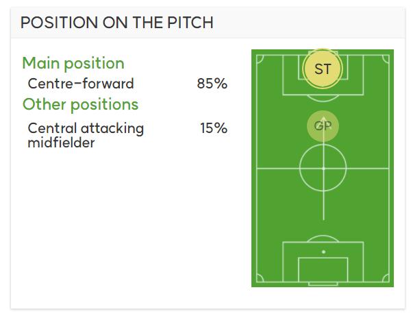Viewport: 413px width, 316px height.
Task: Click the halfway line left of centre circle
Action: pos(278,169)
